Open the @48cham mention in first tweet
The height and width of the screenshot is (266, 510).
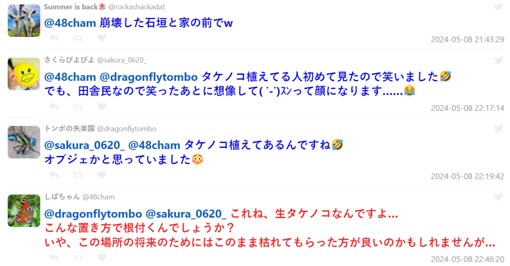click(70, 23)
